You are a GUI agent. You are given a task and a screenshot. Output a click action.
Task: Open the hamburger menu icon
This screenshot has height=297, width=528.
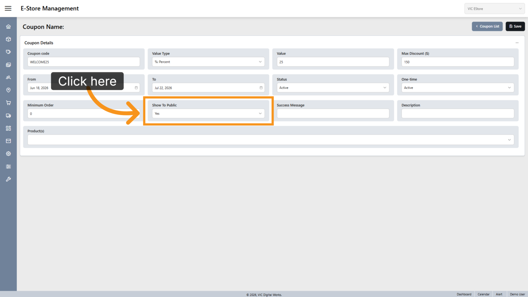coord(8,8)
